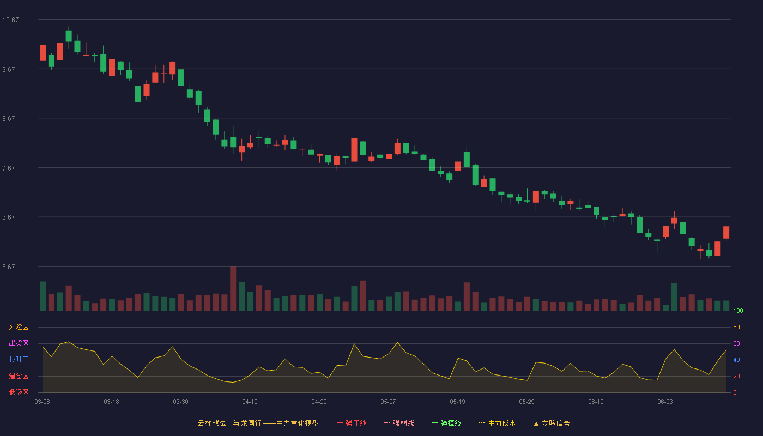The width and height of the screenshot is (763, 436).
Task: Click the magenta 60 indicator axis value
Action: pos(736,343)
